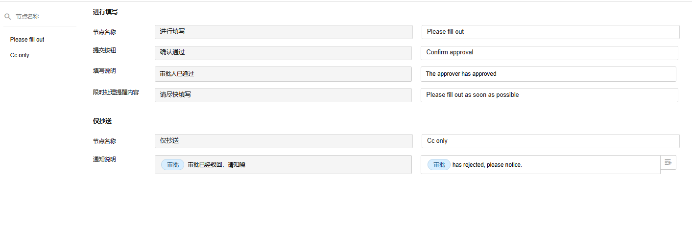The width and height of the screenshot is (692, 226).
Task: Click the insert-field icon beside notification text
Action: point(668,162)
